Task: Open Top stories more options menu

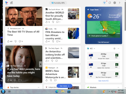Action: pyautogui.click(x=39, y=87)
